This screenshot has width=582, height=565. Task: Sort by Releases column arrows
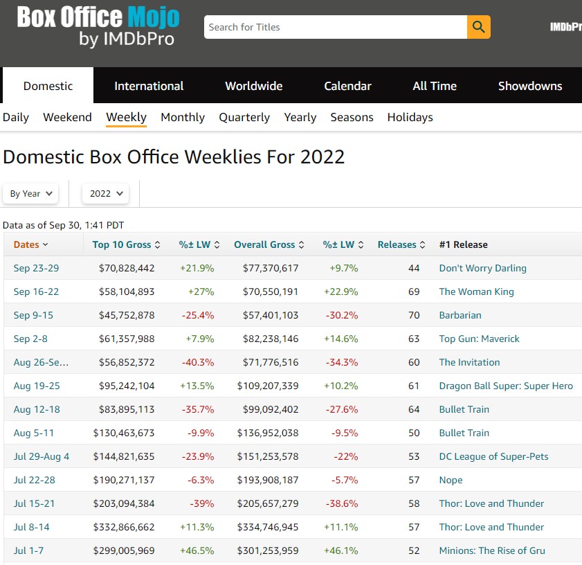point(423,244)
